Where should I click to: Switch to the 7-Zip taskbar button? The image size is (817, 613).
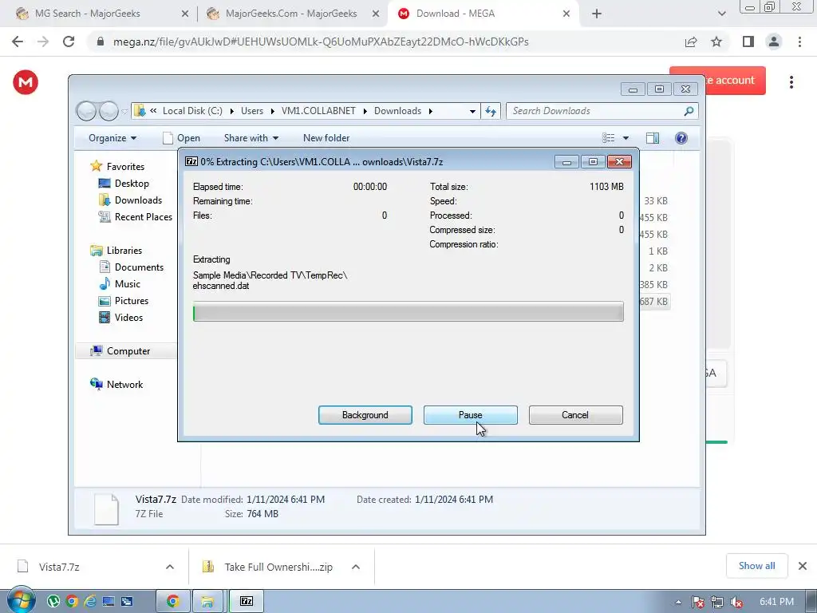246,601
